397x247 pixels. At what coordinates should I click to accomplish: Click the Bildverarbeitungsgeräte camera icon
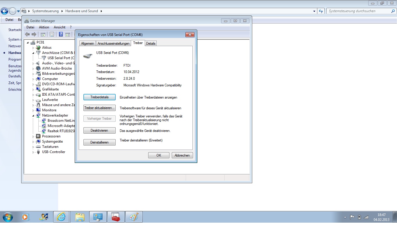click(x=38, y=73)
